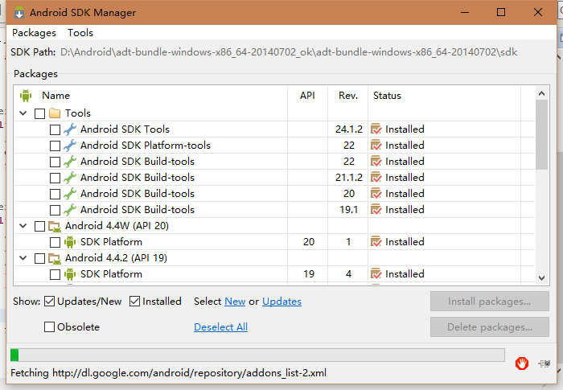Click the Android 4.4W folder icon
Viewport: 563px width, 390px height.
pyautogui.click(x=55, y=226)
